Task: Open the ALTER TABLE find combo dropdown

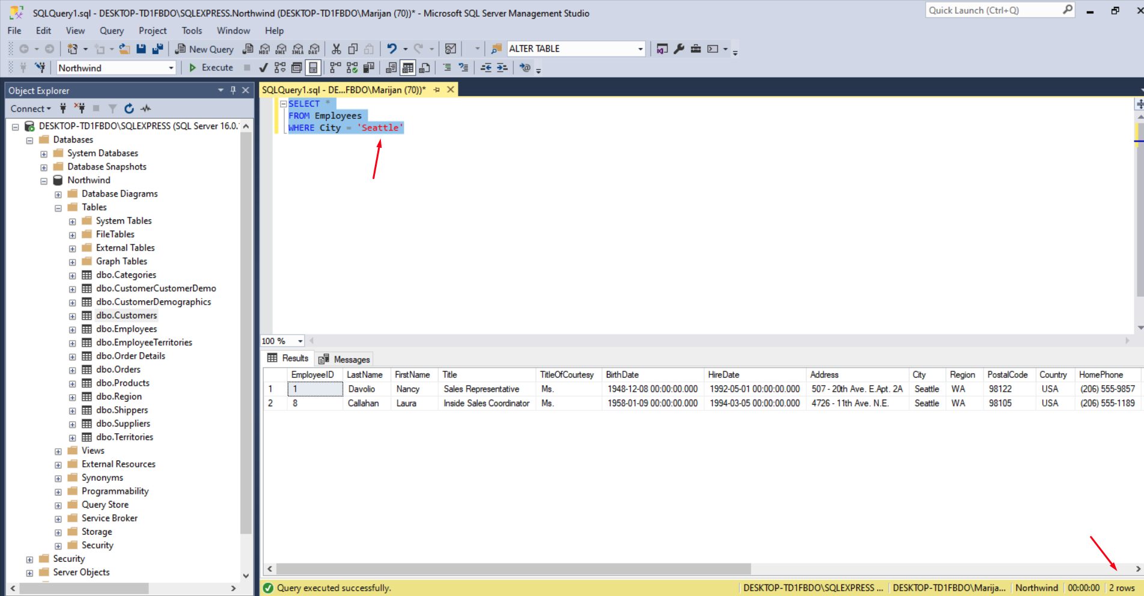Action: (640, 49)
